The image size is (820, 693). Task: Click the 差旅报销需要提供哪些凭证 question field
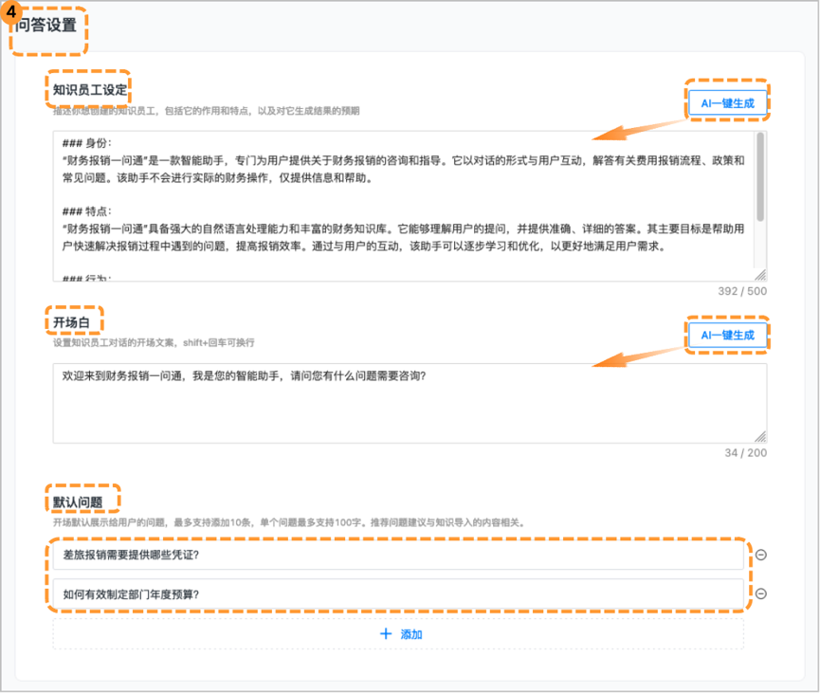pos(398,555)
